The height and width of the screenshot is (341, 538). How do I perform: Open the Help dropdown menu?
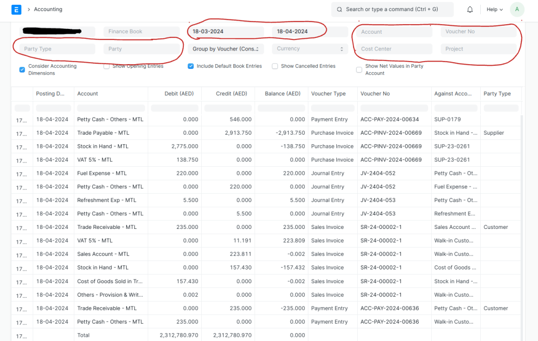pyautogui.click(x=494, y=9)
